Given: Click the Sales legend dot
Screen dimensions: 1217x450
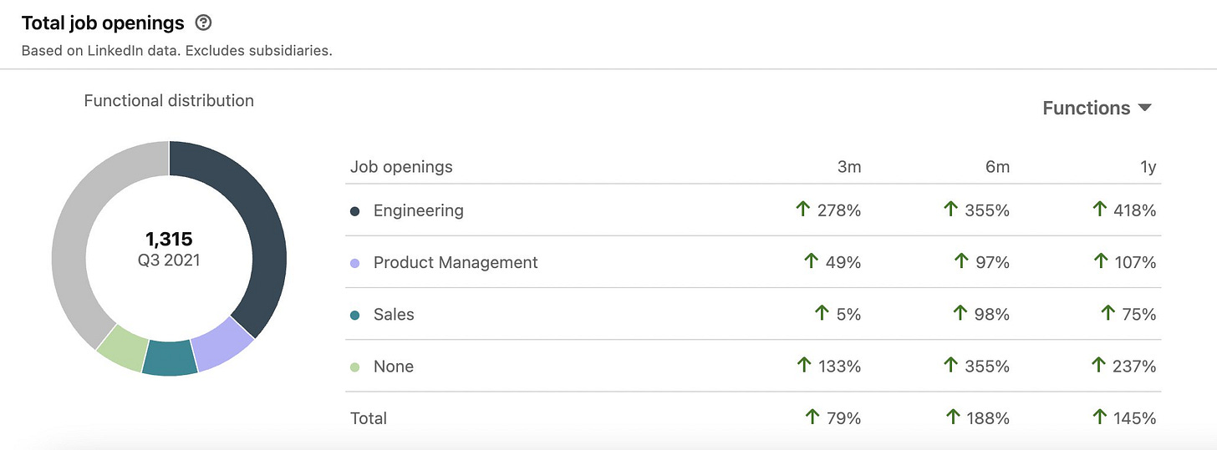Looking at the screenshot, I should point(354,315).
